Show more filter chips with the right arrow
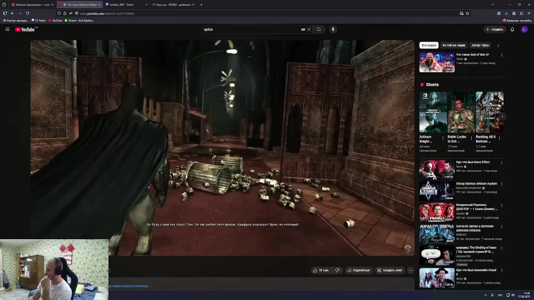The image size is (534, 300). point(498,45)
